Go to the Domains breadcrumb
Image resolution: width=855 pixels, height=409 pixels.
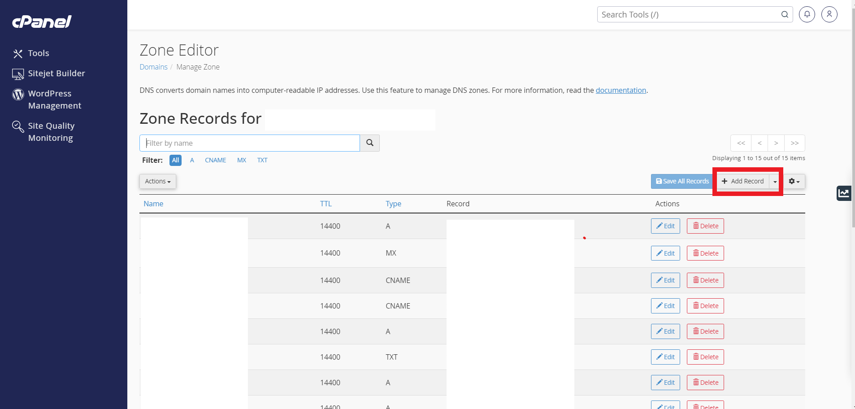click(153, 67)
